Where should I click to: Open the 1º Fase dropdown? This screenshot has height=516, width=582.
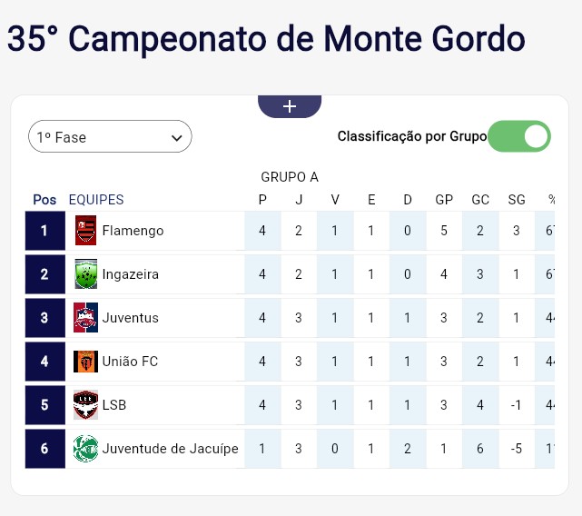click(x=110, y=137)
